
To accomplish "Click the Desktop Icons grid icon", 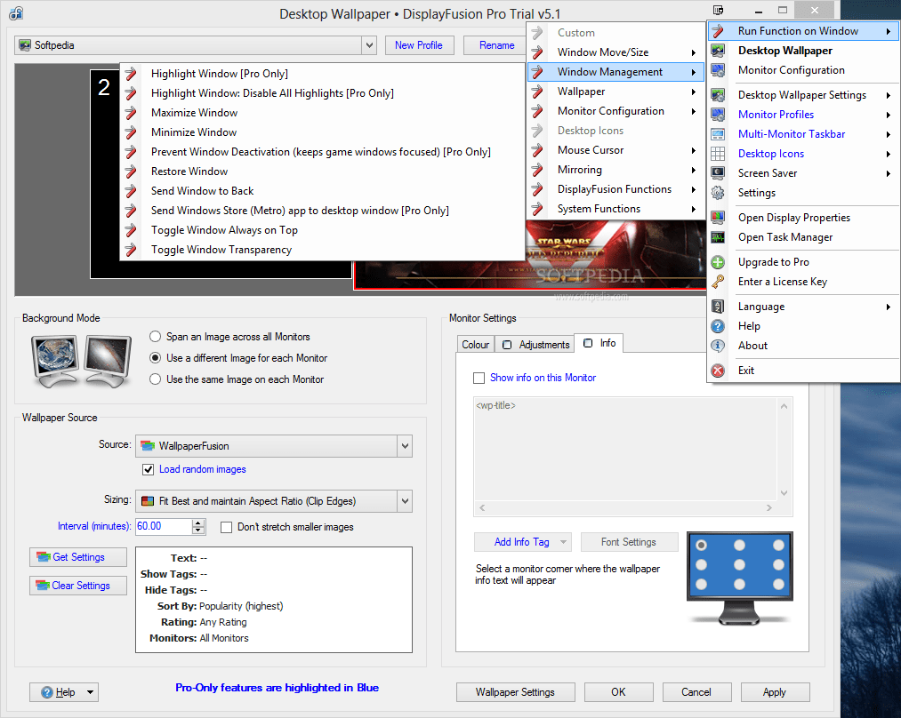I will [x=717, y=153].
